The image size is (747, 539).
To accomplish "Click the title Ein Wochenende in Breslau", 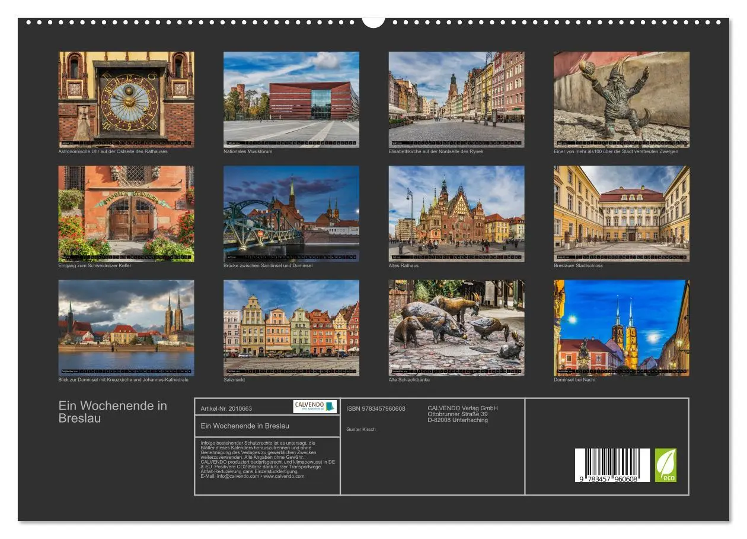I will coord(113,412).
